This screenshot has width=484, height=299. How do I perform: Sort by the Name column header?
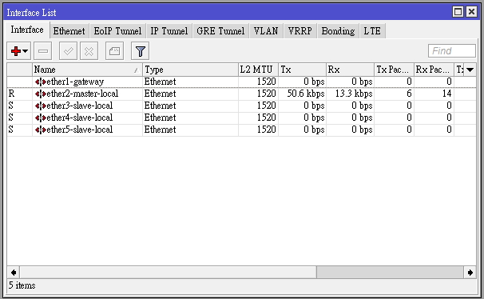87,70
